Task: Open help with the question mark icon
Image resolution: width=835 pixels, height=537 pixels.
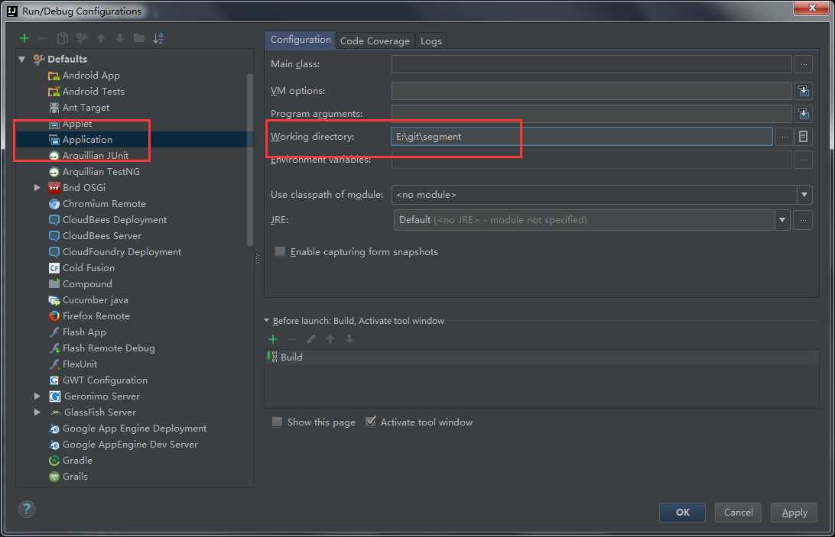Action: coord(27,510)
